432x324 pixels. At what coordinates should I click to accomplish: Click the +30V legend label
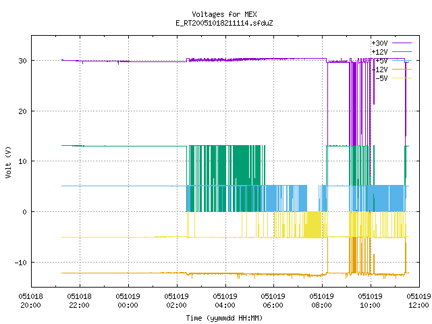tap(379, 43)
